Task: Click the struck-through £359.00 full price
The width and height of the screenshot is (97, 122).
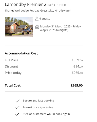Action: pyautogui.click(x=77, y=60)
